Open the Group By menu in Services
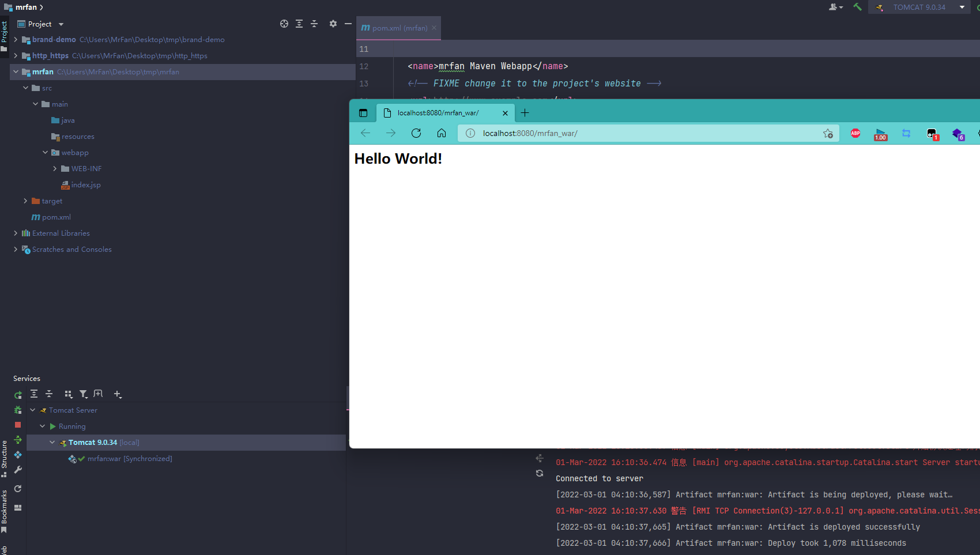 click(69, 394)
